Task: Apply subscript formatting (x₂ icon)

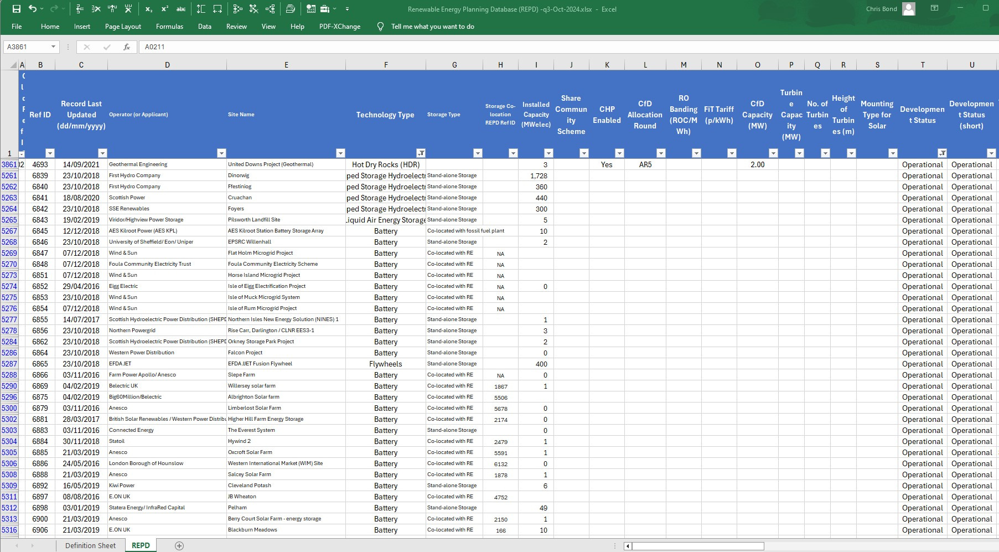Action: [149, 9]
